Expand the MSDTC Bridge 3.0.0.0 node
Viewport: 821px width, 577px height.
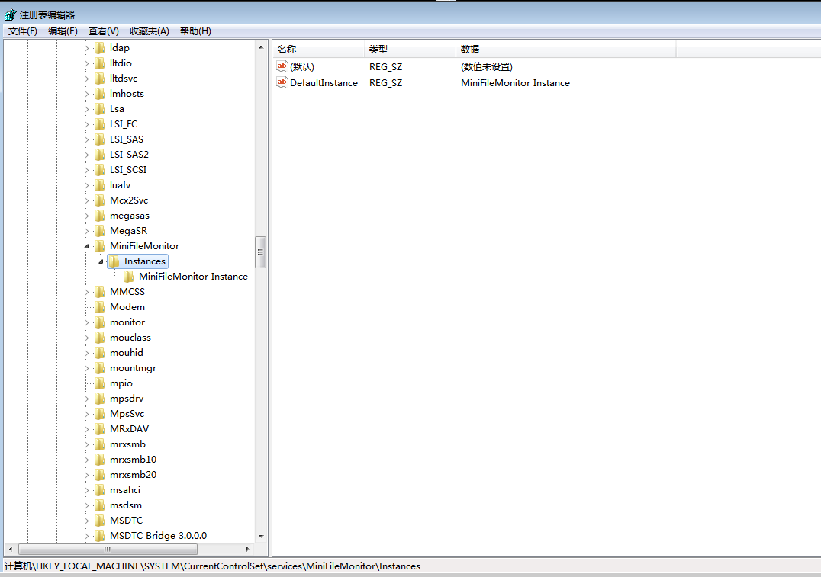coord(86,536)
